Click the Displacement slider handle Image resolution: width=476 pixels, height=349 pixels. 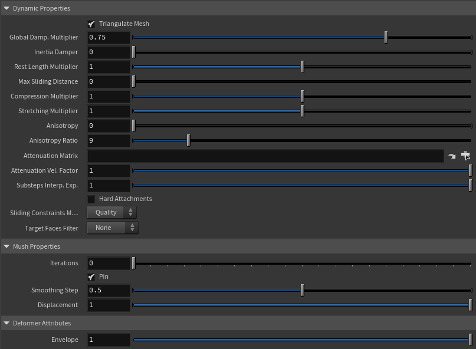click(x=470, y=305)
